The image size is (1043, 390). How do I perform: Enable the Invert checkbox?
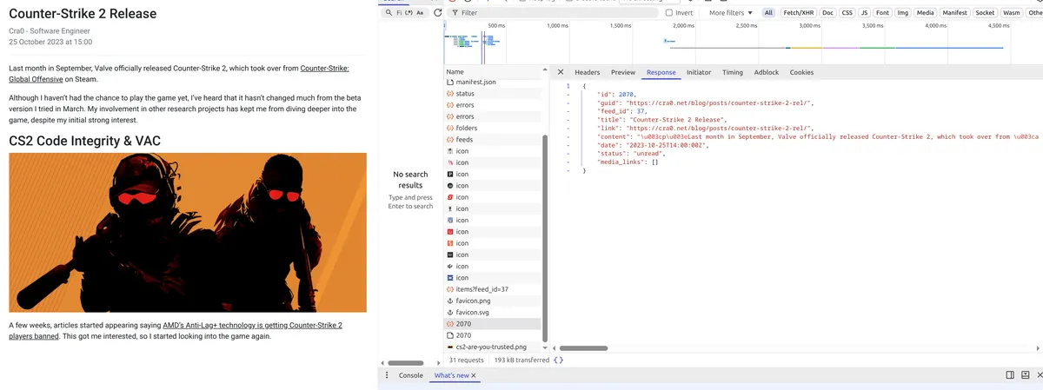(x=669, y=13)
